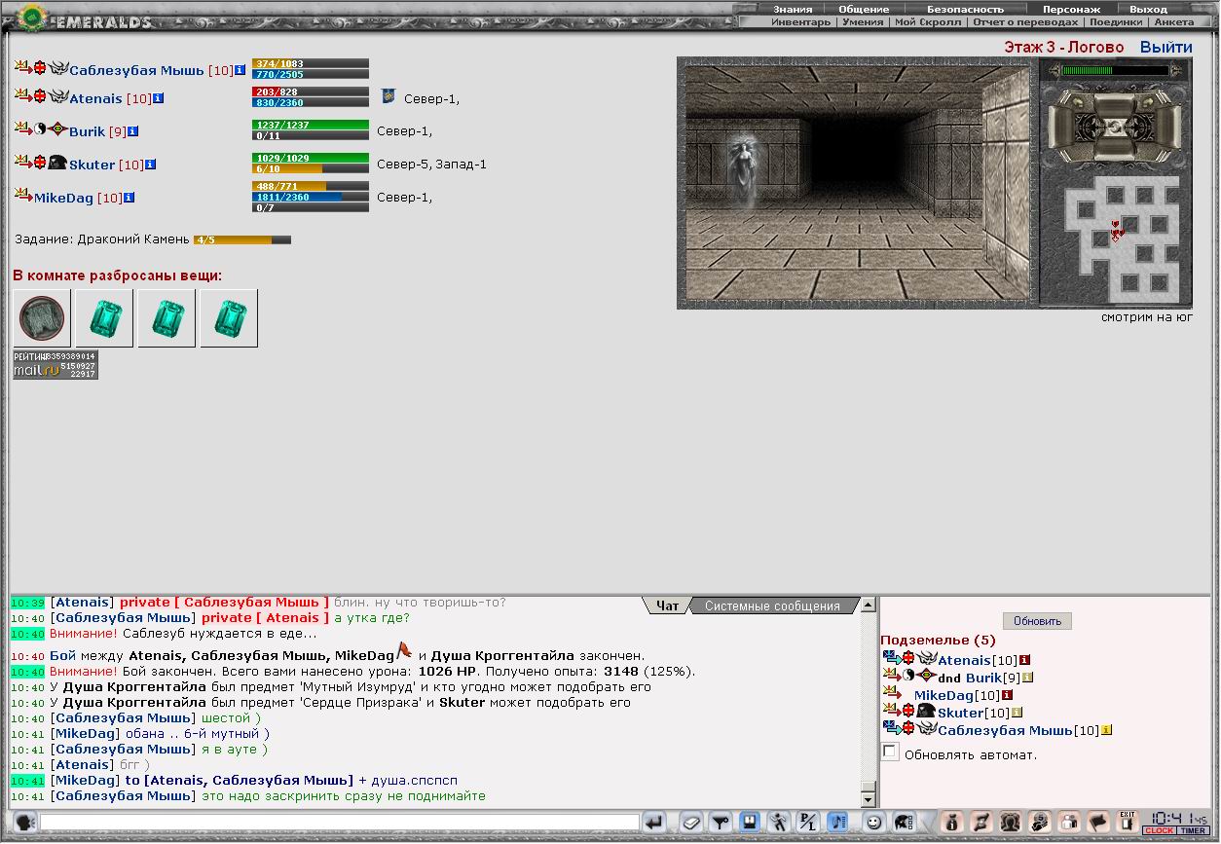
Task: Click the eraser clear-chat icon
Action: click(690, 823)
